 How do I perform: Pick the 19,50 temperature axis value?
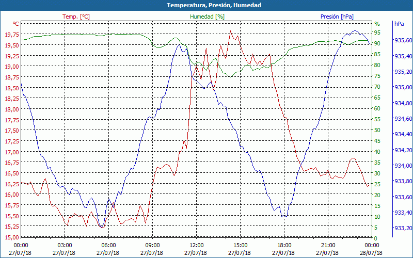(x=12, y=45)
